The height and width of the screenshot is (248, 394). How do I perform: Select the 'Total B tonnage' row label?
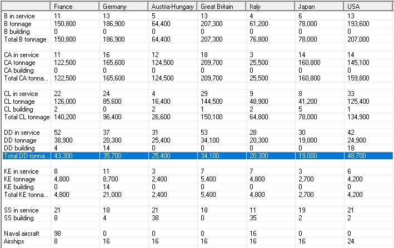coord(25,39)
